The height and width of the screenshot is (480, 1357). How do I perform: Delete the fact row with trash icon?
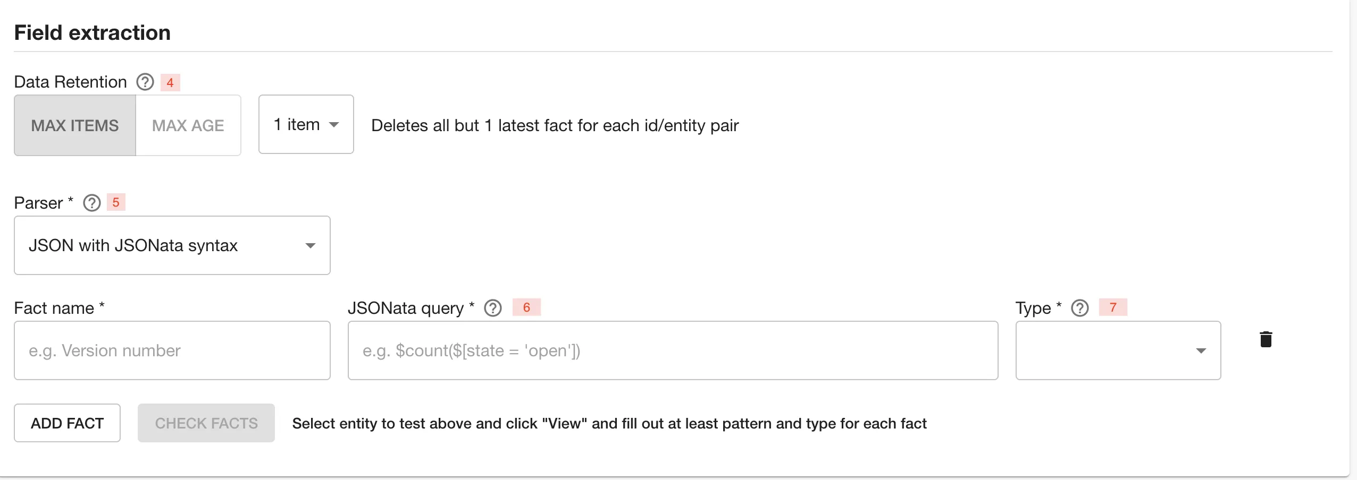pos(1266,339)
